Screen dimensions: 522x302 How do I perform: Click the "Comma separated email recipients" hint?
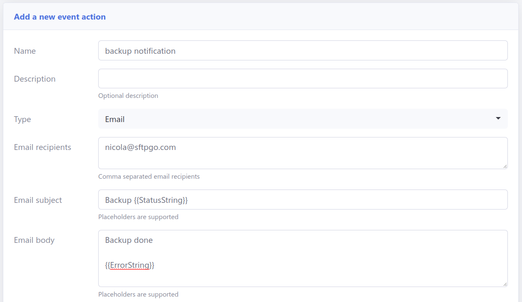pyautogui.click(x=149, y=176)
